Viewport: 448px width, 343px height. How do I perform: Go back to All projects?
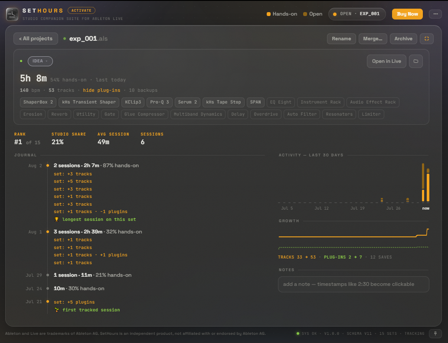point(36,39)
